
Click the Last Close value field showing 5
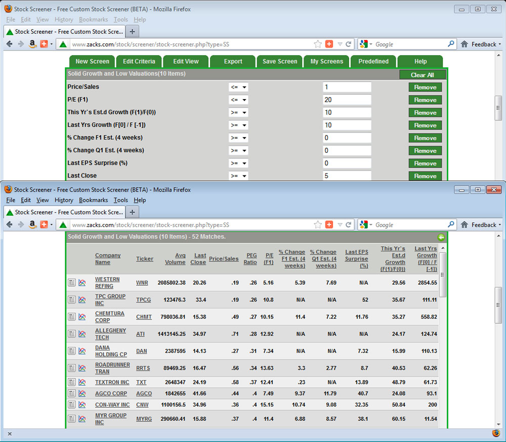click(x=347, y=176)
